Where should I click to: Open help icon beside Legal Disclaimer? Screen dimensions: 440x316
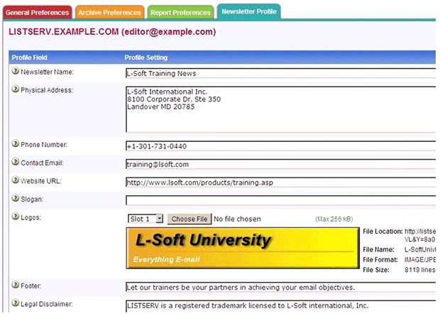(x=16, y=303)
